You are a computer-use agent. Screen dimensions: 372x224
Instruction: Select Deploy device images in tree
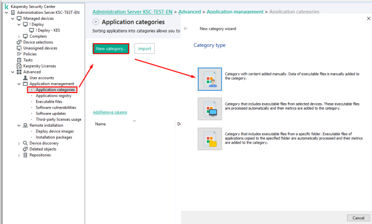click(55, 131)
